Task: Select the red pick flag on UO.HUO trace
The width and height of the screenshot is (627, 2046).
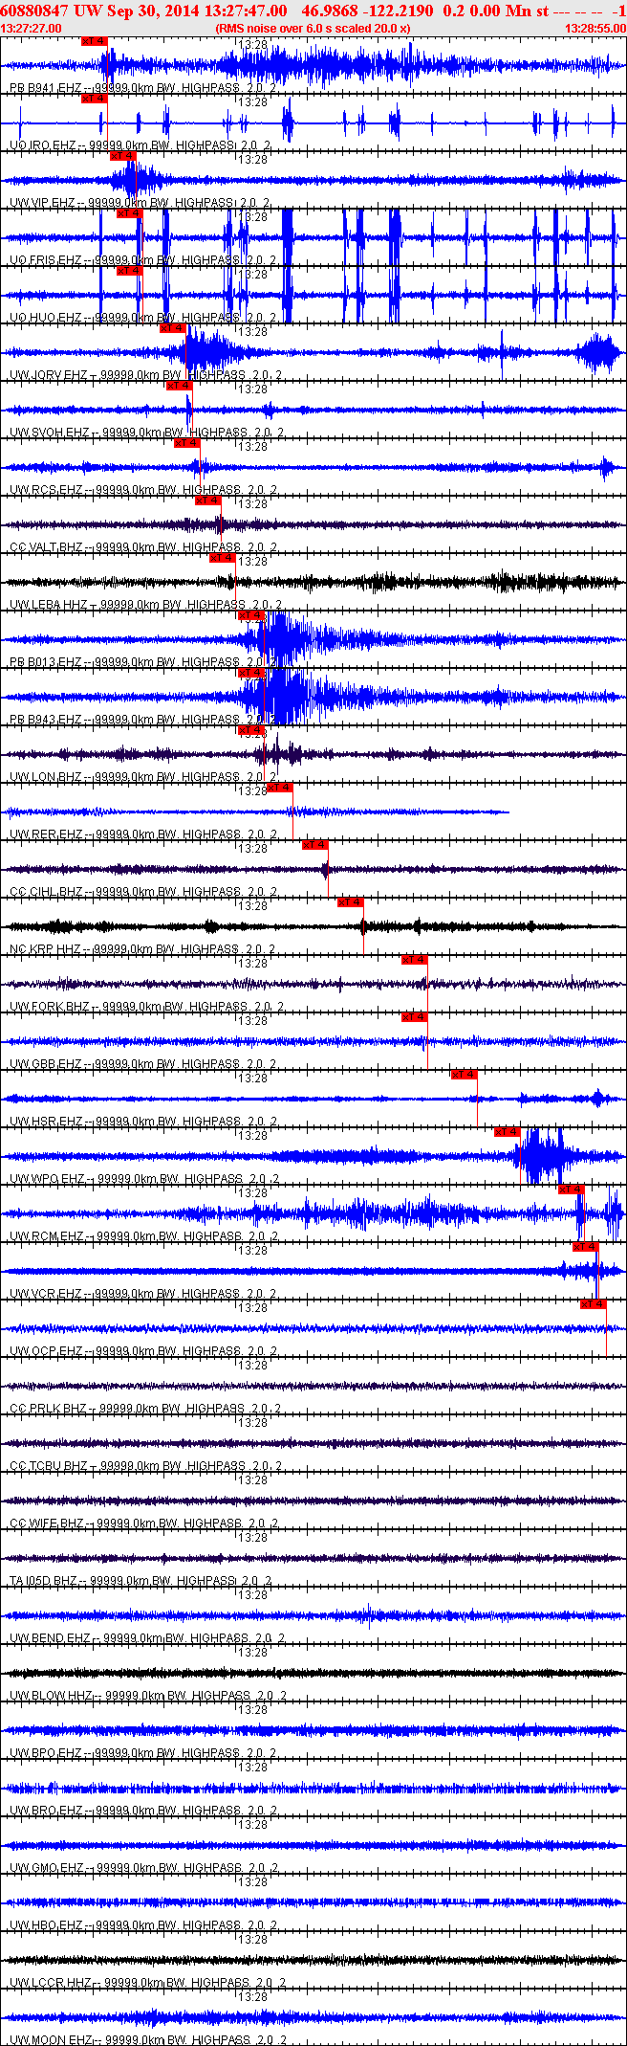Action: click(x=130, y=271)
